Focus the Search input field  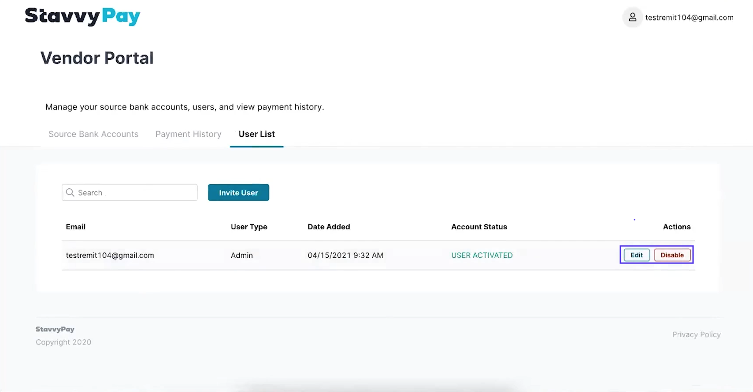(130, 192)
